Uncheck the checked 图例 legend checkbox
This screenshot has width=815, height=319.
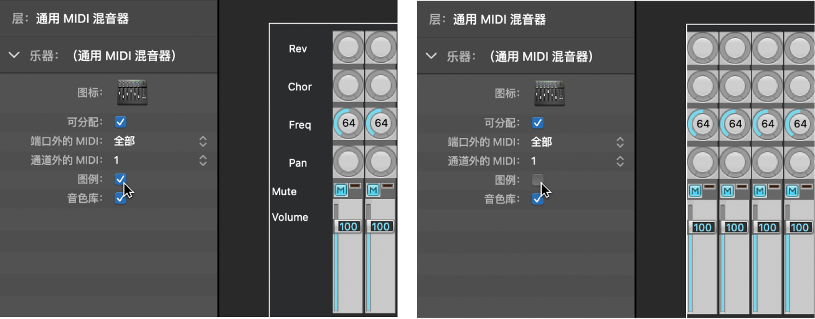pyautogui.click(x=121, y=180)
